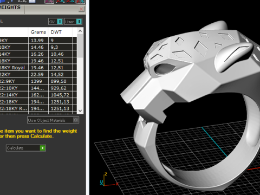Viewport: 260px width, 195px height.
Task: Click the pink node-curve toolbar icon
Action: tap(49, 2)
